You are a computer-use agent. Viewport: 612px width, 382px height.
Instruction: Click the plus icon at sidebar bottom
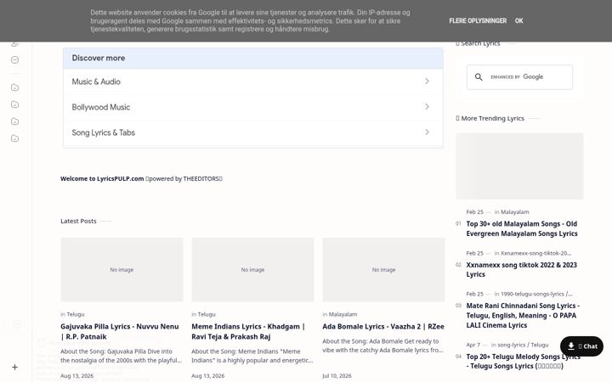click(14, 368)
